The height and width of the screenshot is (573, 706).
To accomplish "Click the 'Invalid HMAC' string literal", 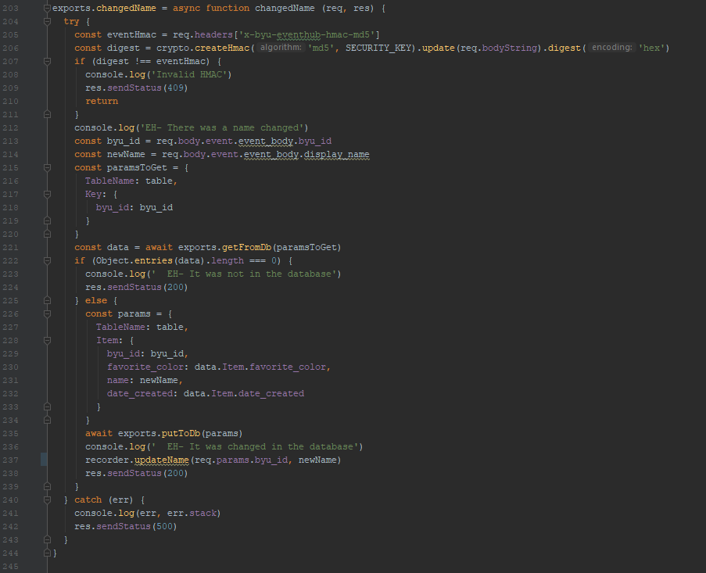I will point(189,74).
